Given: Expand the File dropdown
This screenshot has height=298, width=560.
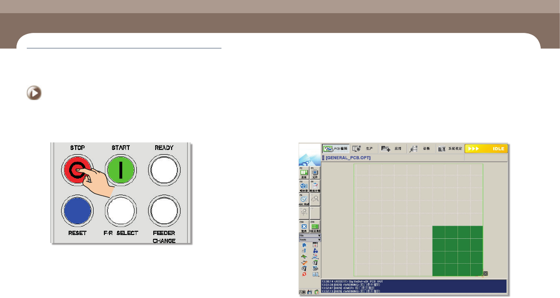Looking at the screenshot, I should (310, 236).
